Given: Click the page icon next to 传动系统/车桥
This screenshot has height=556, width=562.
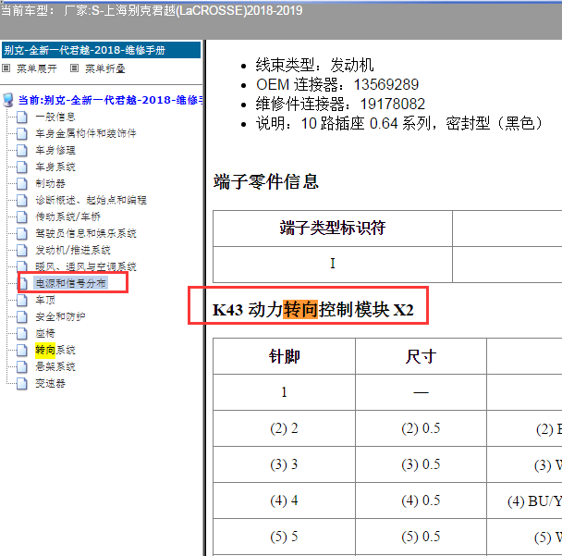Looking at the screenshot, I should (22, 216).
